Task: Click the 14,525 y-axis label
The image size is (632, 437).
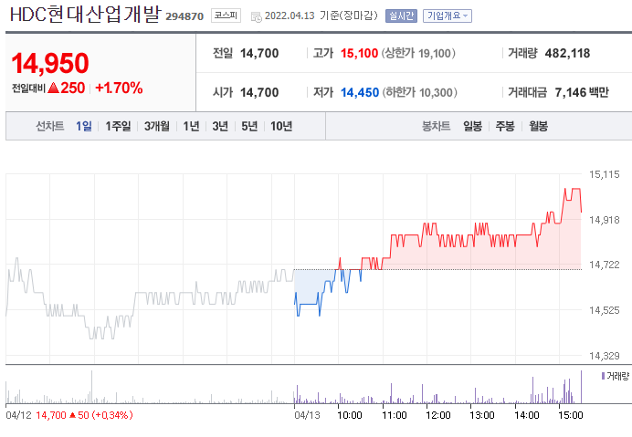Action: point(605,310)
